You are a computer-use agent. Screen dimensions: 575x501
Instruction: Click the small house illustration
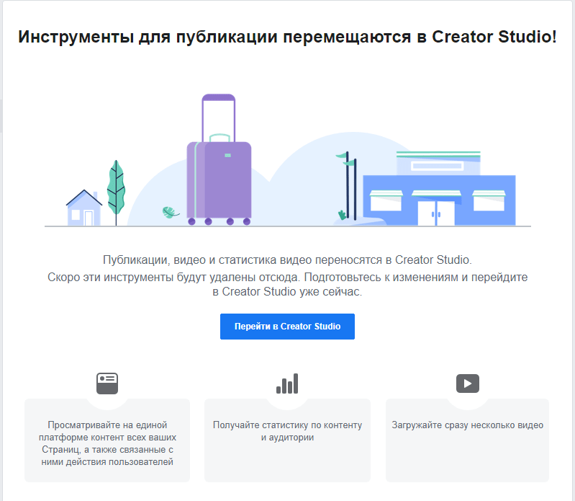pyautogui.click(x=84, y=208)
